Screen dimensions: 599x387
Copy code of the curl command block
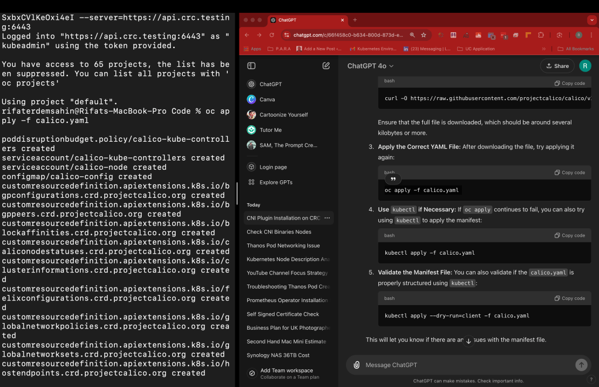(x=570, y=83)
